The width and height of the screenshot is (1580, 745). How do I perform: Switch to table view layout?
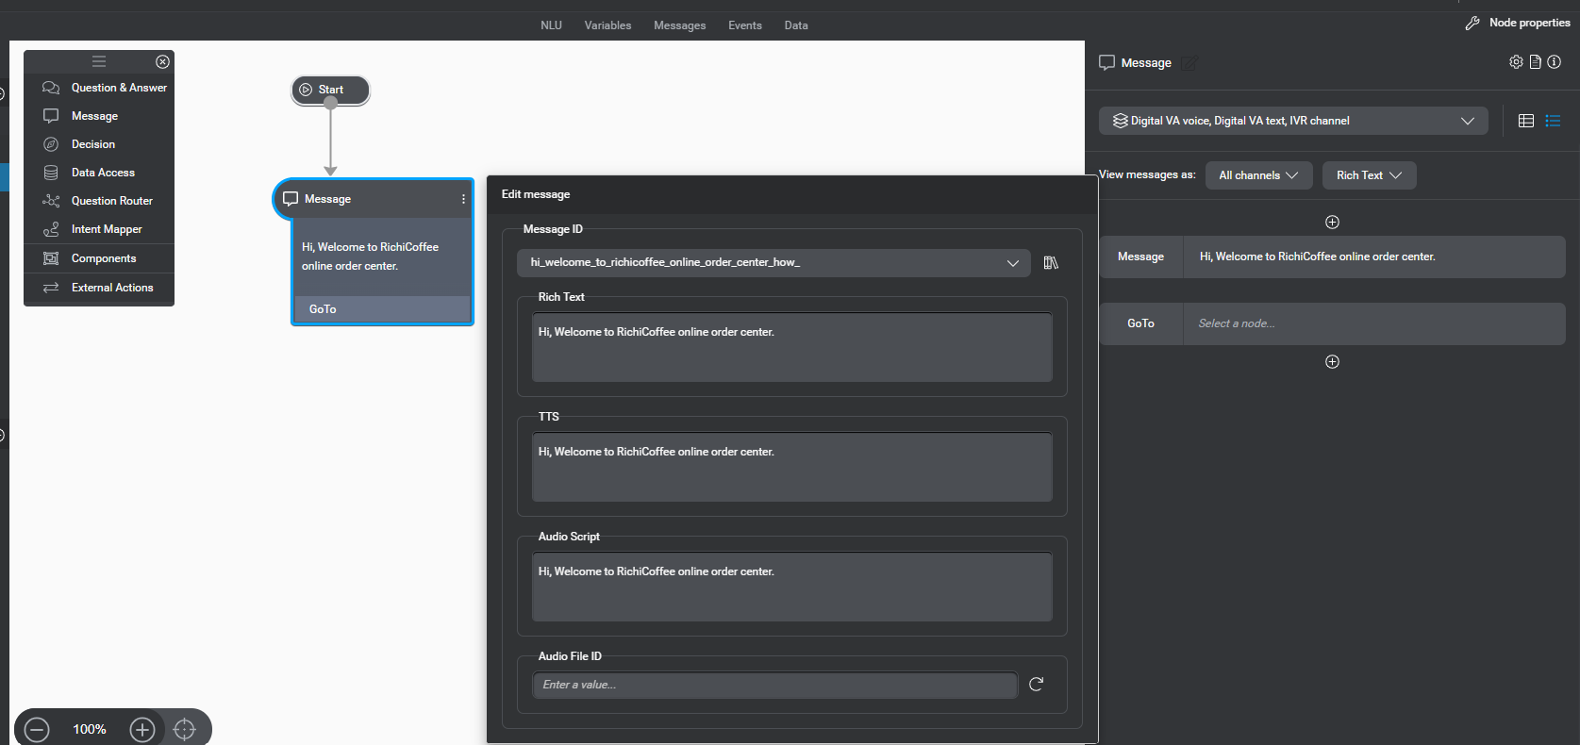1526,121
